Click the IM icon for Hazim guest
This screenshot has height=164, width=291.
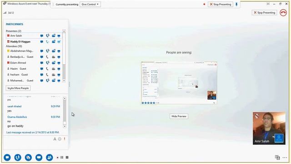click(x=42, y=69)
